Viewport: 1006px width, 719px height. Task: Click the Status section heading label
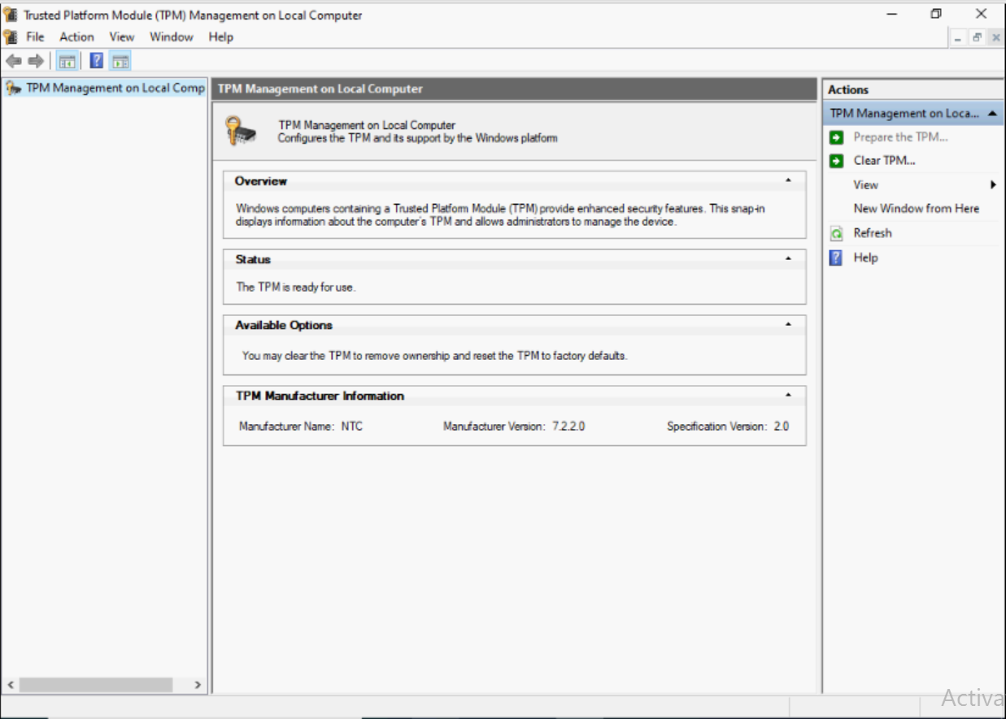click(x=253, y=260)
